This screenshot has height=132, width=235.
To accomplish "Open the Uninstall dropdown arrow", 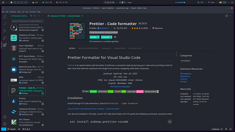I will [x=111, y=37].
